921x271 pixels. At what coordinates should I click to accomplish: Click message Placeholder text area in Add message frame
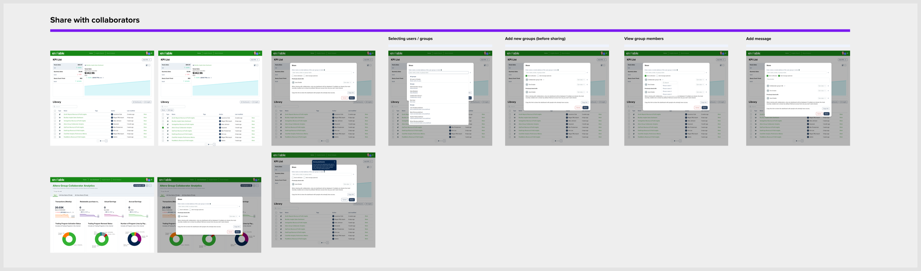point(798,81)
